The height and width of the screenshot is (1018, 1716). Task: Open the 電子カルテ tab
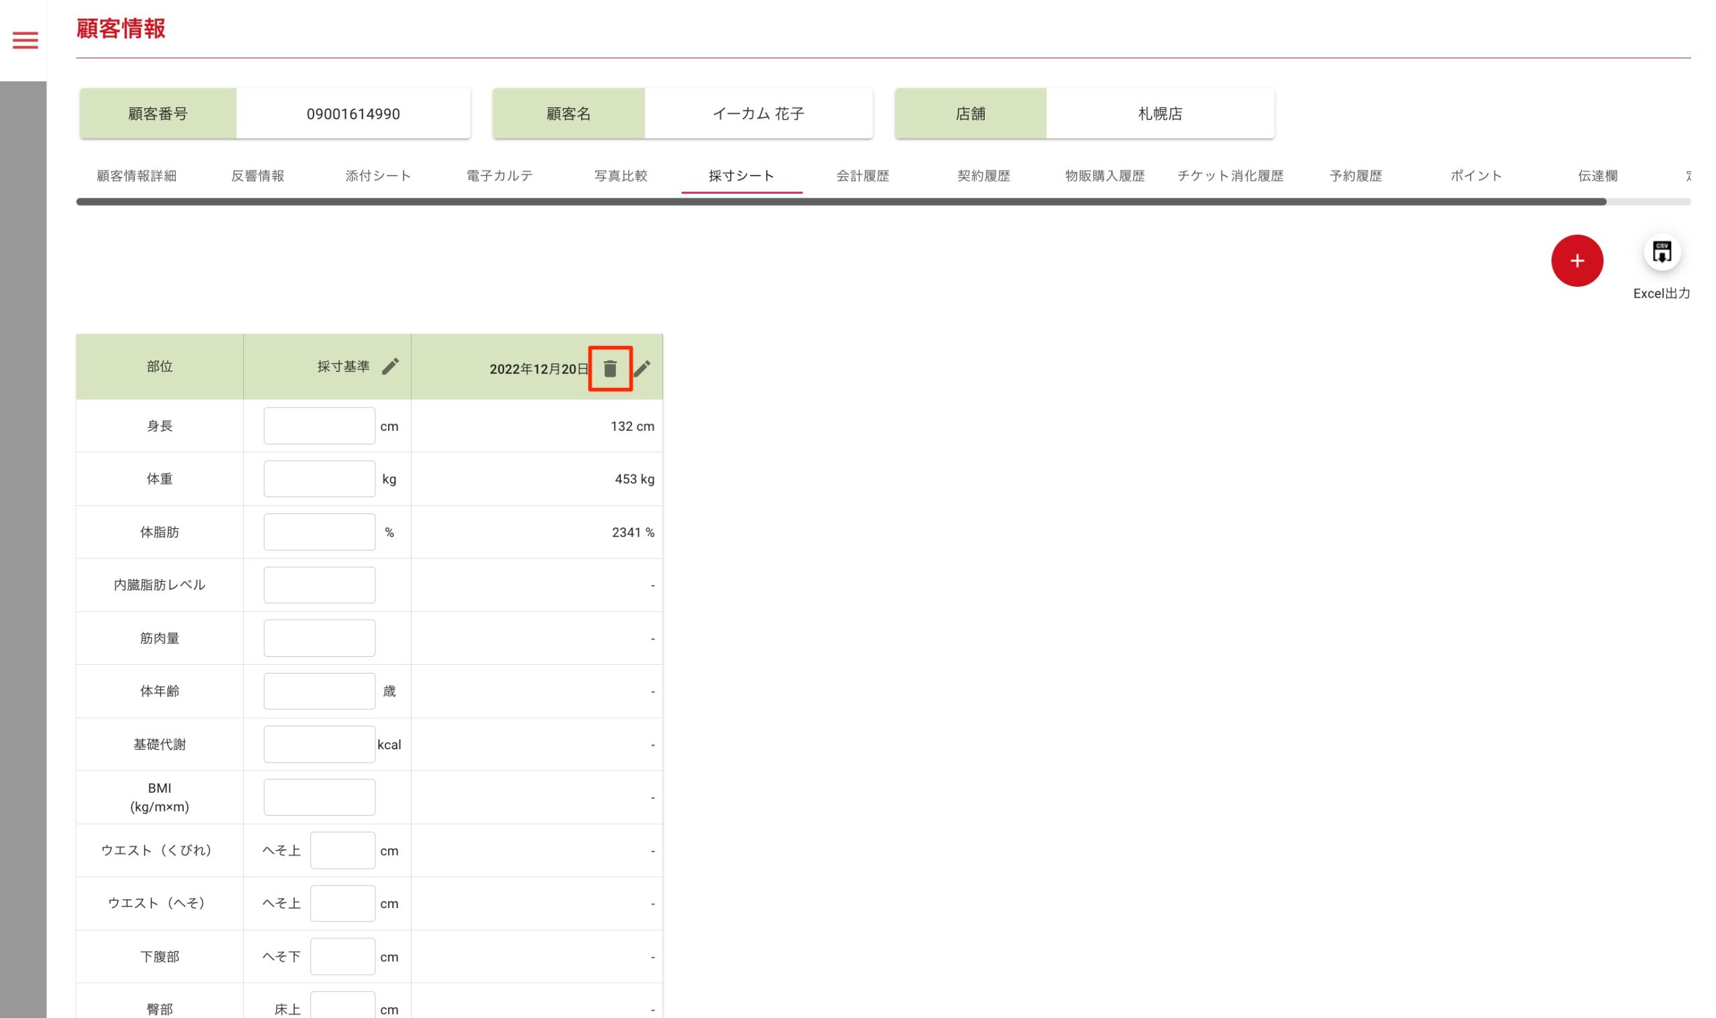[x=499, y=176]
